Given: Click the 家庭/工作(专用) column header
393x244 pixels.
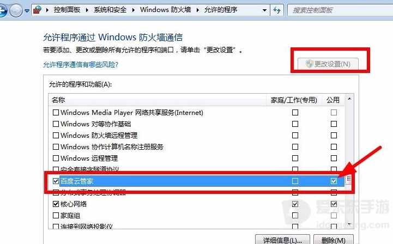Looking at the screenshot, I should click(294, 100).
